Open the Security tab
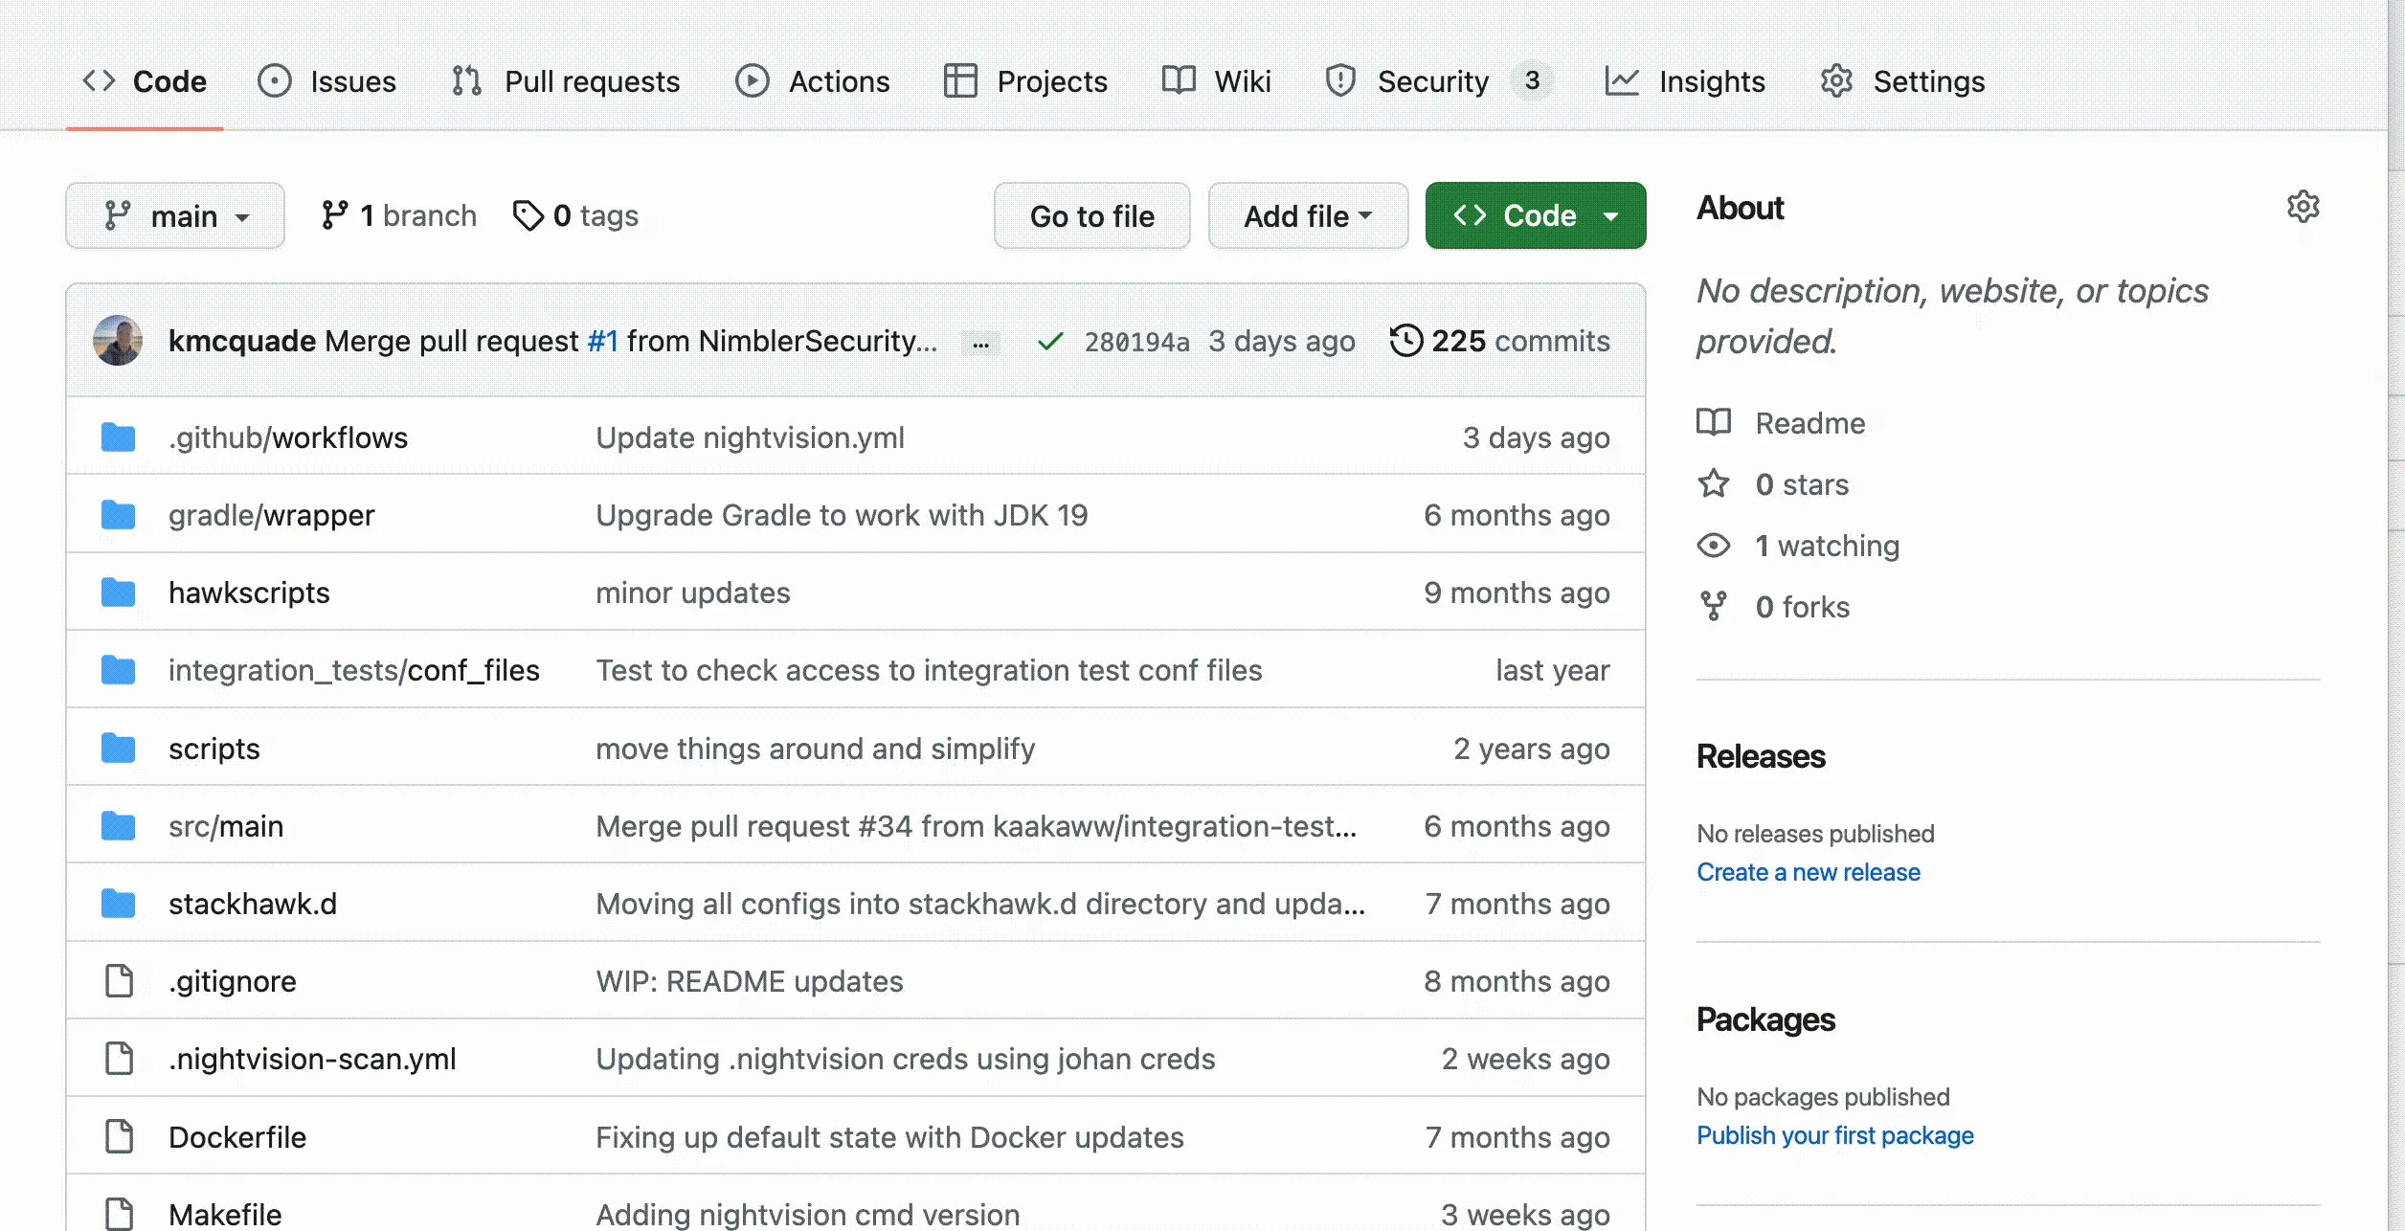The height and width of the screenshot is (1231, 2405). 1438,81
